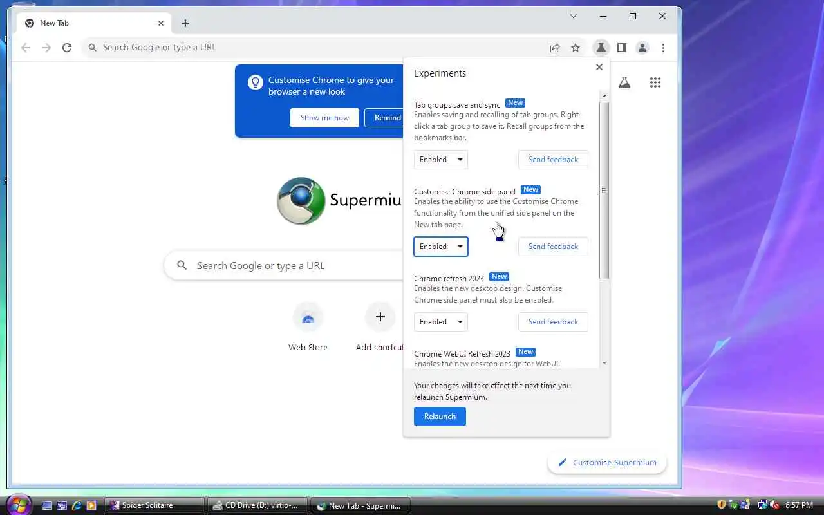The height and width of the screenshot is (515, 824).
Task: Open the three-dot browser menu
Action: 663,48
